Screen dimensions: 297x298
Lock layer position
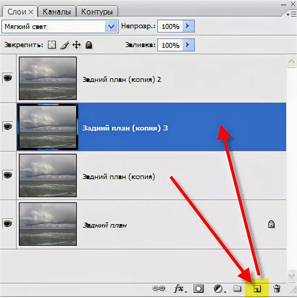click(76, 45)
